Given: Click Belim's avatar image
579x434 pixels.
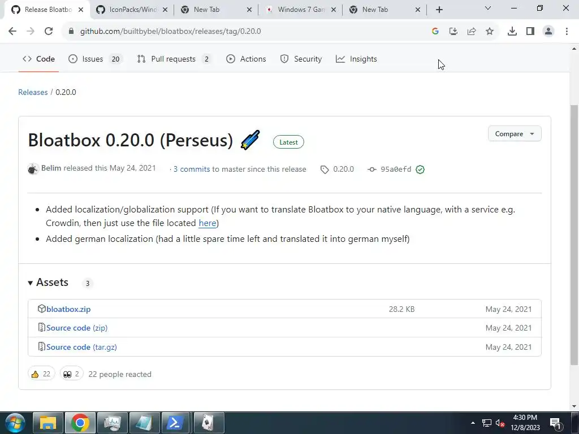Looking at the screenshot, I should 33,169.
